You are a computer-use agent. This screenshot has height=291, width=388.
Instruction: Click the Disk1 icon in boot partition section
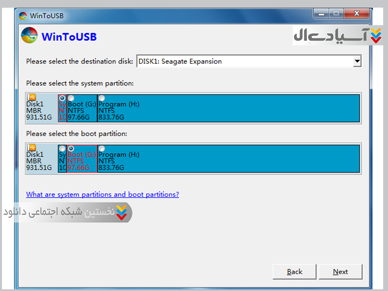tap(32, 147)
